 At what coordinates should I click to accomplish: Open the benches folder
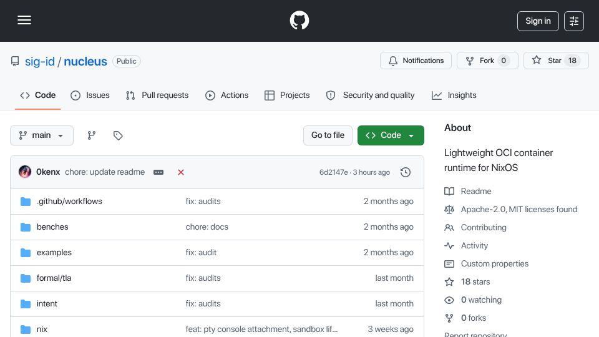tap(52, 227)
